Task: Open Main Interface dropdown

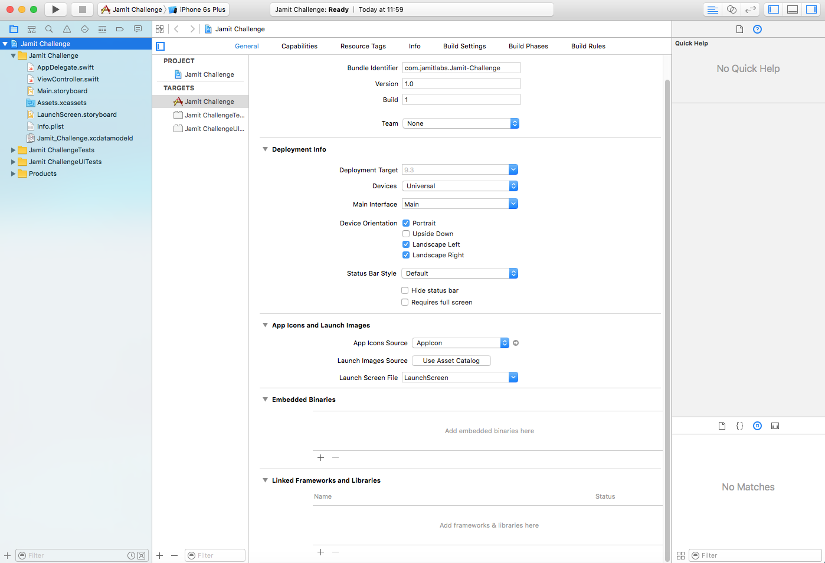Action: click(513, 204)
